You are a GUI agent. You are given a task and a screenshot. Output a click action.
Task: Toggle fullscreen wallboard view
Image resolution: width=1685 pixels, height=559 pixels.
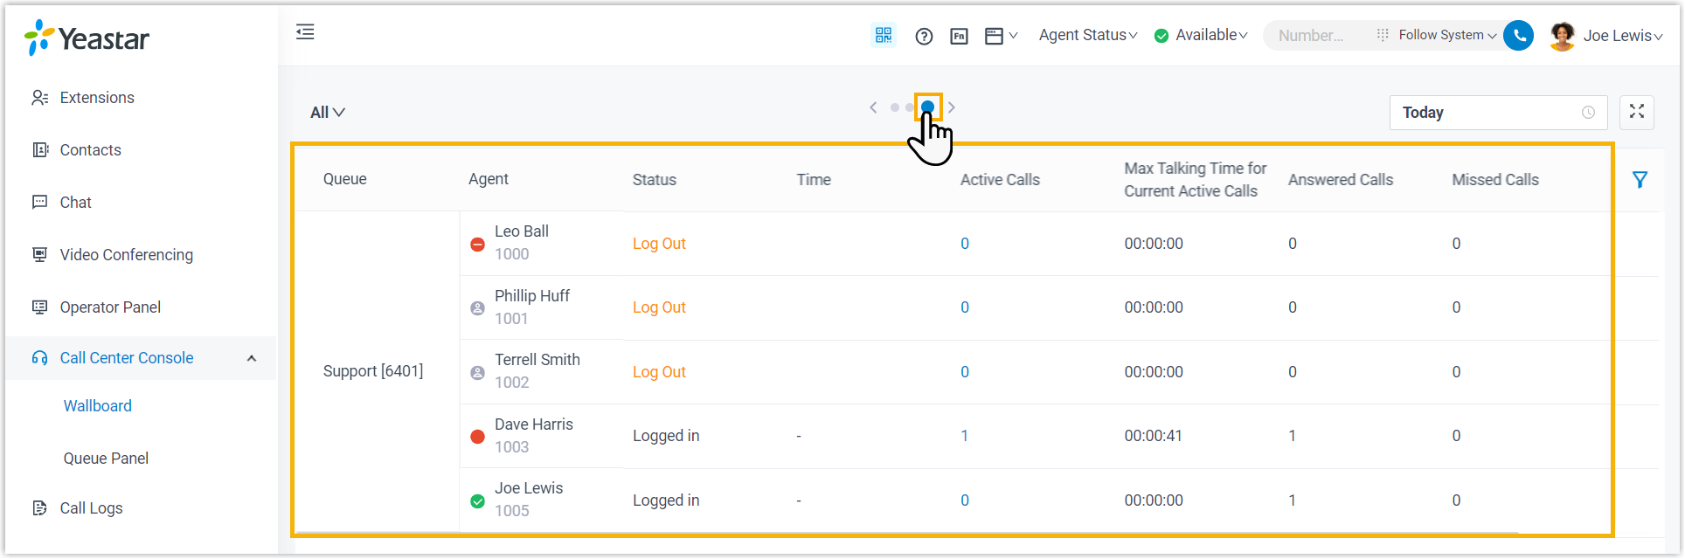point(1636,112)
